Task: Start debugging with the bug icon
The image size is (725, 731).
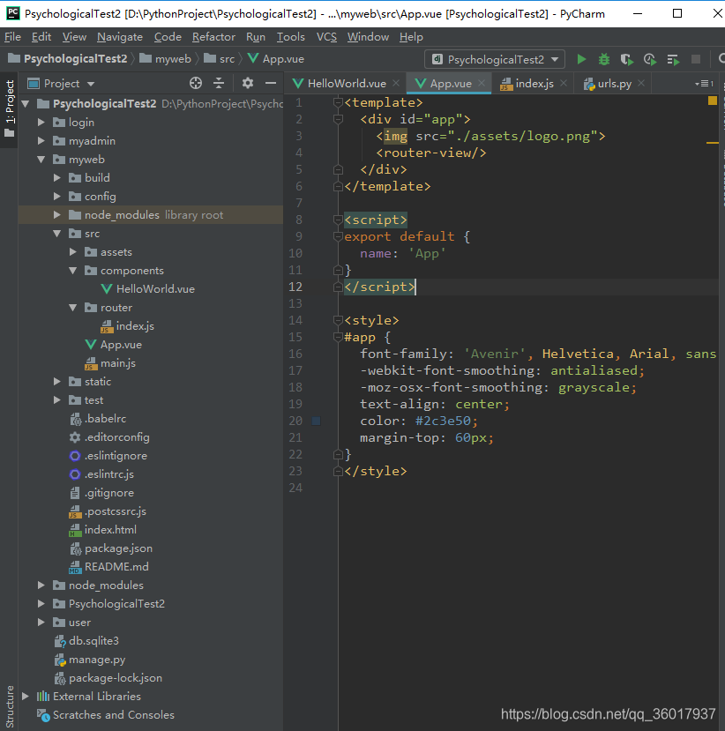Action: (604, 59)
